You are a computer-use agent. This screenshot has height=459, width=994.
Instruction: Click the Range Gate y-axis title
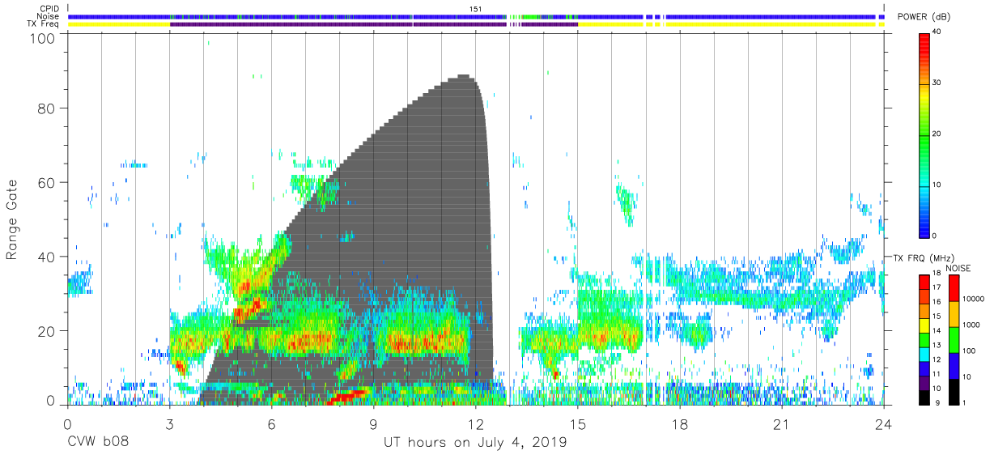(x=12, y=220)
